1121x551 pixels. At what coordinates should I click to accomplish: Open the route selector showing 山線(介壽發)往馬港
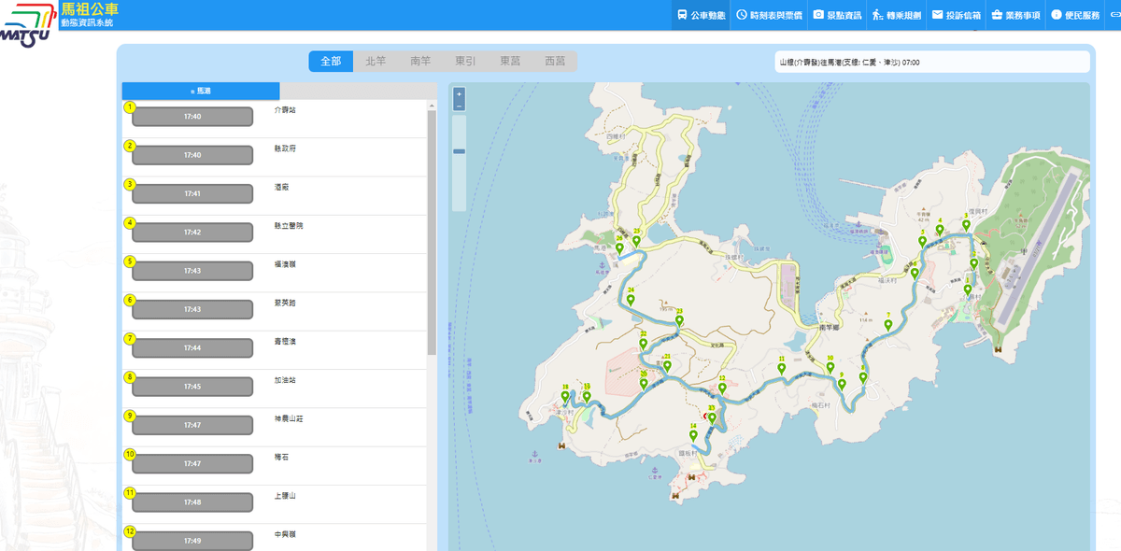click(932, 62)
